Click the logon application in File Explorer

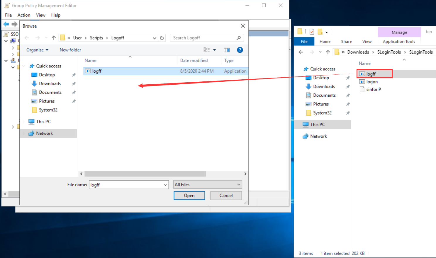[x=372, y=82]
